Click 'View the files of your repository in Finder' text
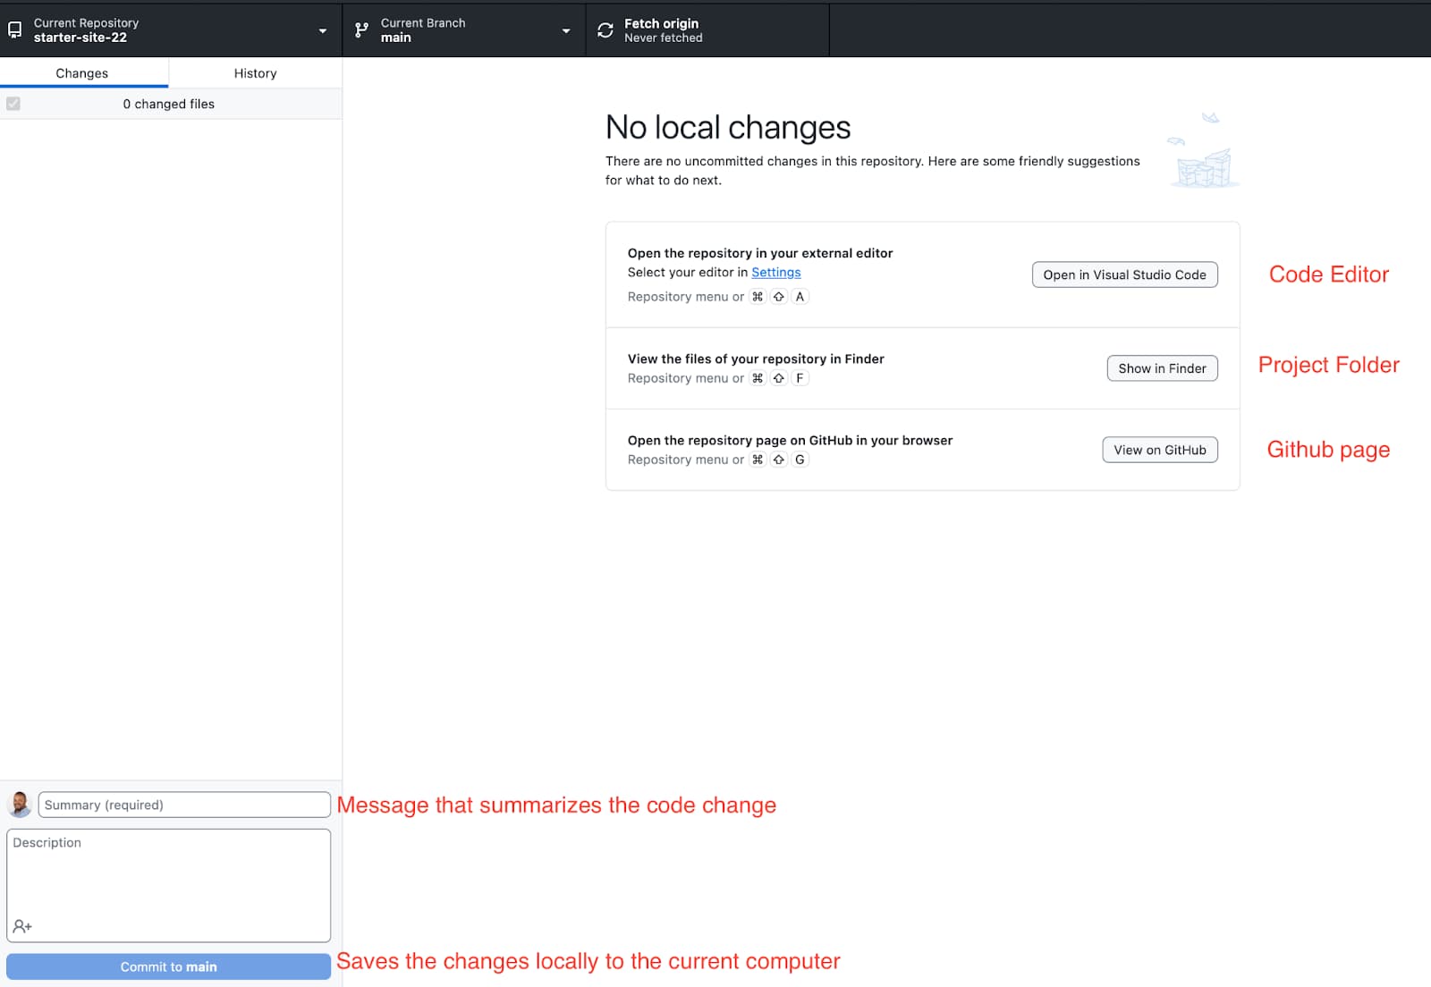Image resolution: width=1431 pixels, height=987 pixels. 756,359
